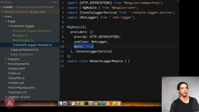Click '@angular/core' import string
Viewport: 199px width, 112px height.
pos(124,7)
